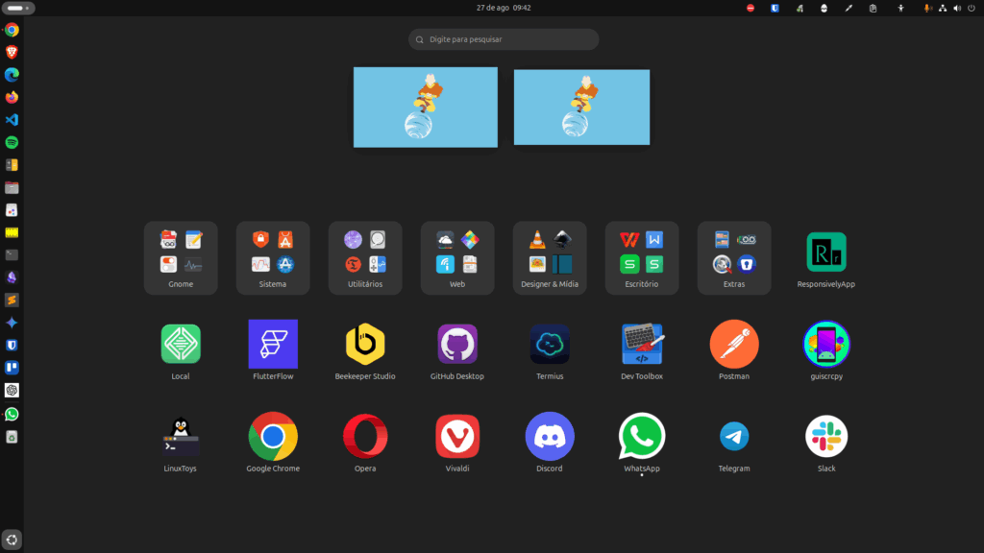Click the Bitwarden tray icon in the top bar
The width and height of the screenshot is (984, 553).
(x=775, y=8)
